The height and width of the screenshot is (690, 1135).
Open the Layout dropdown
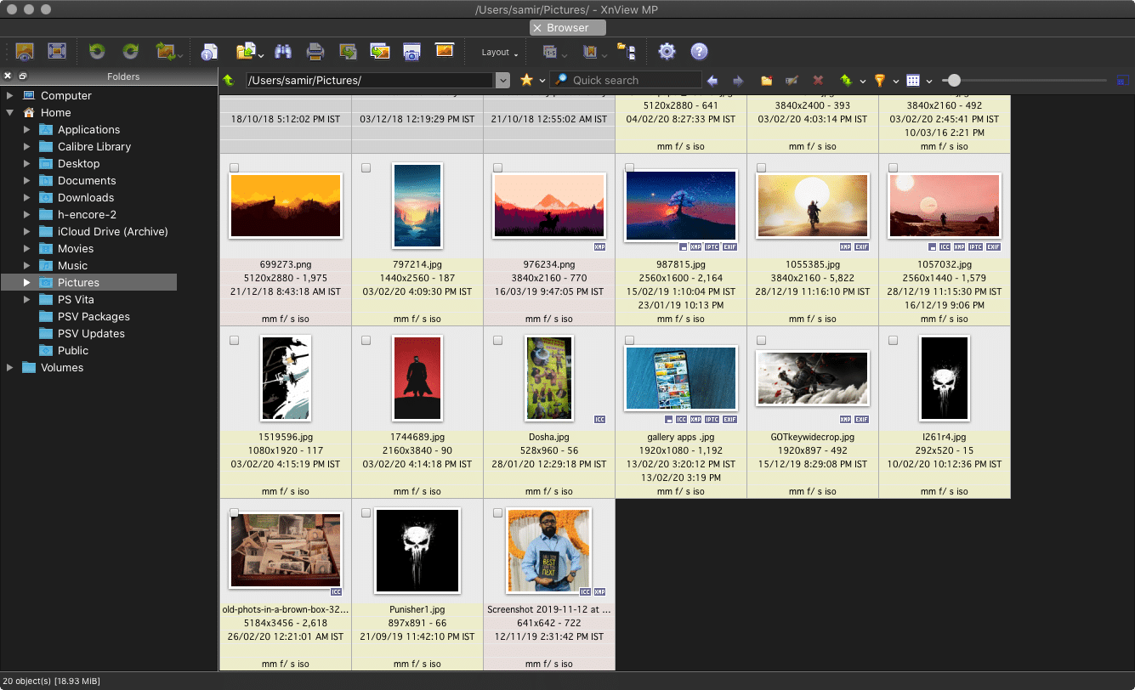click(500, 53)
